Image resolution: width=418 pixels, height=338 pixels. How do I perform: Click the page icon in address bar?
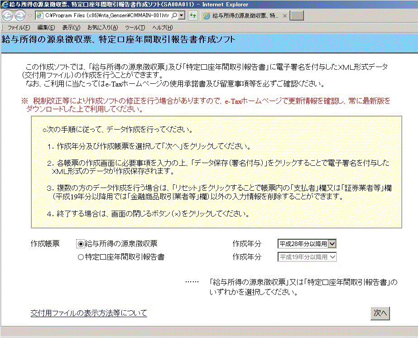pyautogui.click(x=39, y=15)
